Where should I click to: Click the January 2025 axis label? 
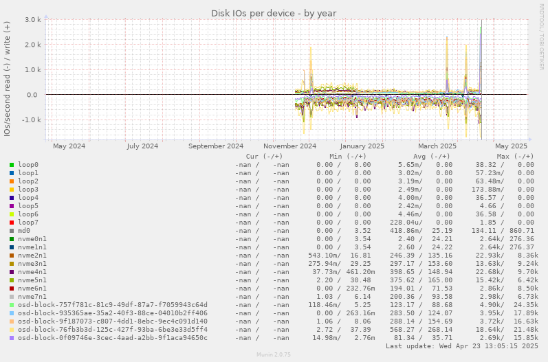[362, 146]
